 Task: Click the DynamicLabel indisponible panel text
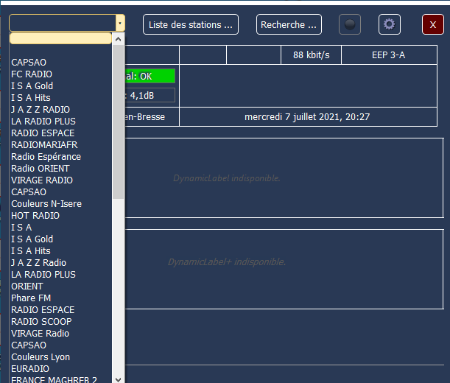(x=227, y=178)
